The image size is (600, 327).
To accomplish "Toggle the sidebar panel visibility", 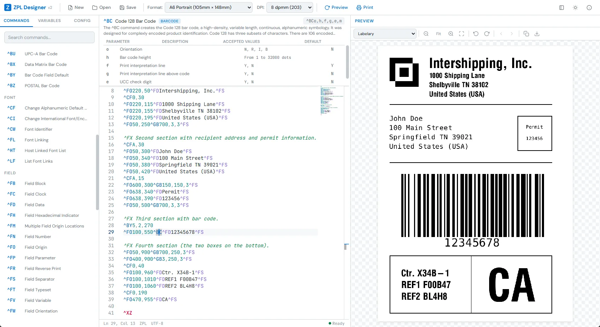I will pyautogui.click(x=561, y=7).
